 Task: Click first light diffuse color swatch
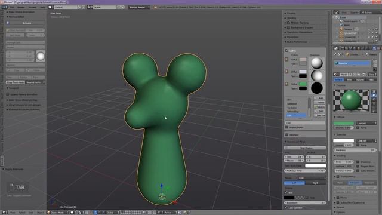pyautogui.click(x=303, y=60)
